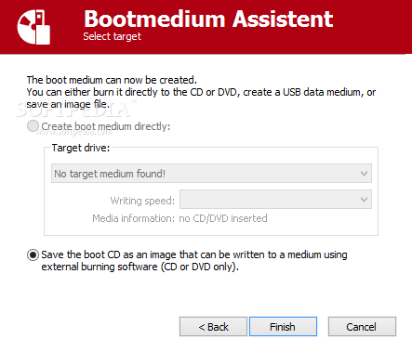Click the Media information label

pos(134,218)
